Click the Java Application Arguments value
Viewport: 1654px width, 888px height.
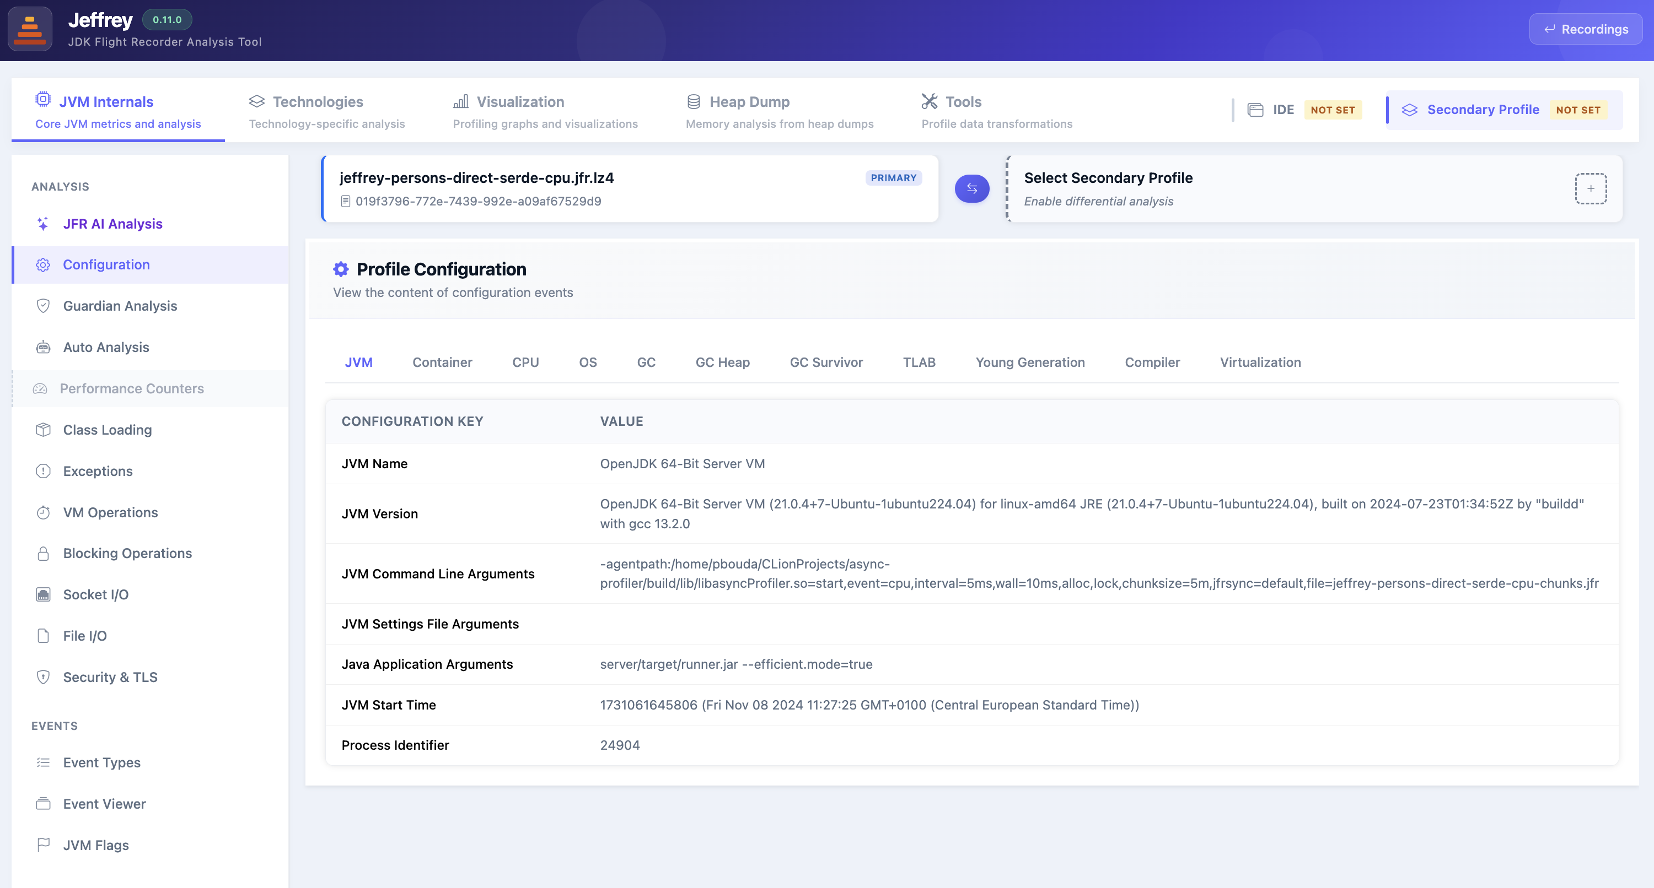pos(736,664)
